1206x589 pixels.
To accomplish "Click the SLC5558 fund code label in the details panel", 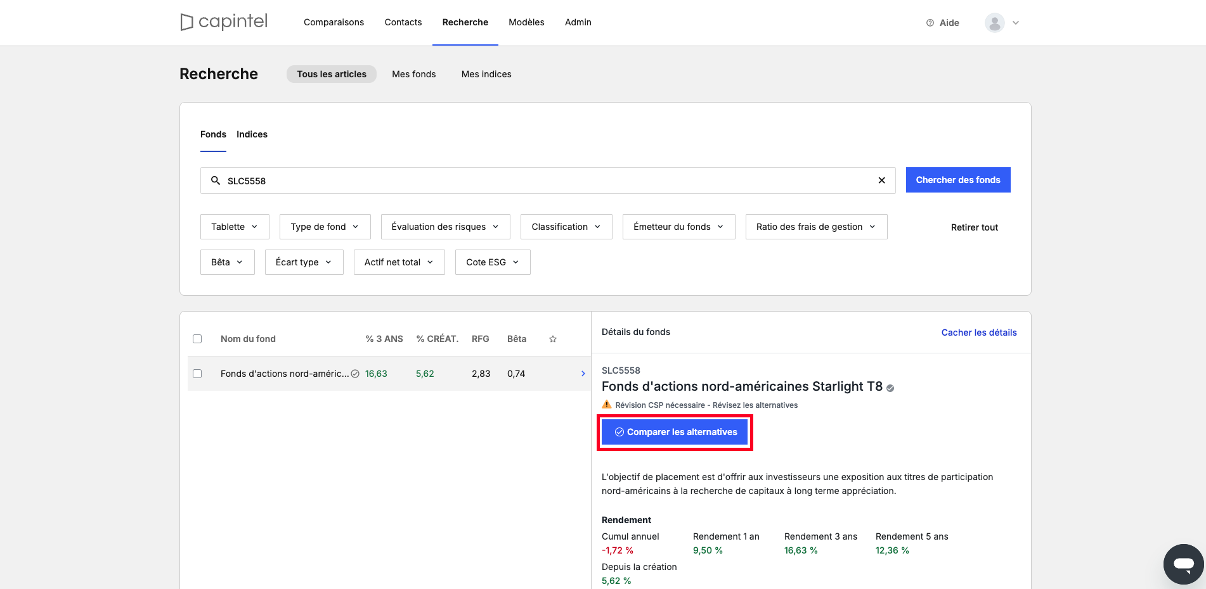I will (x=621, y=370).
